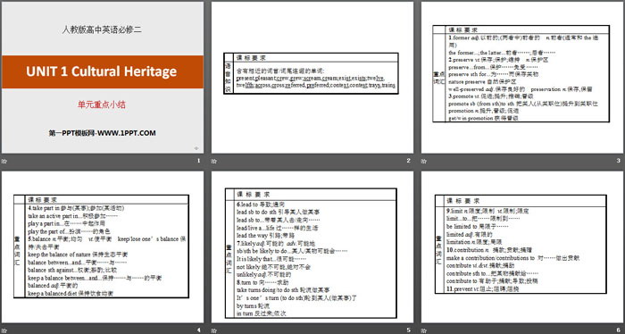This screenshot has width=625, height=334.
Task: Select the slide 1 title thumbnail, UNIT 1 Cultural Heritage
Action: pos(102,78)
